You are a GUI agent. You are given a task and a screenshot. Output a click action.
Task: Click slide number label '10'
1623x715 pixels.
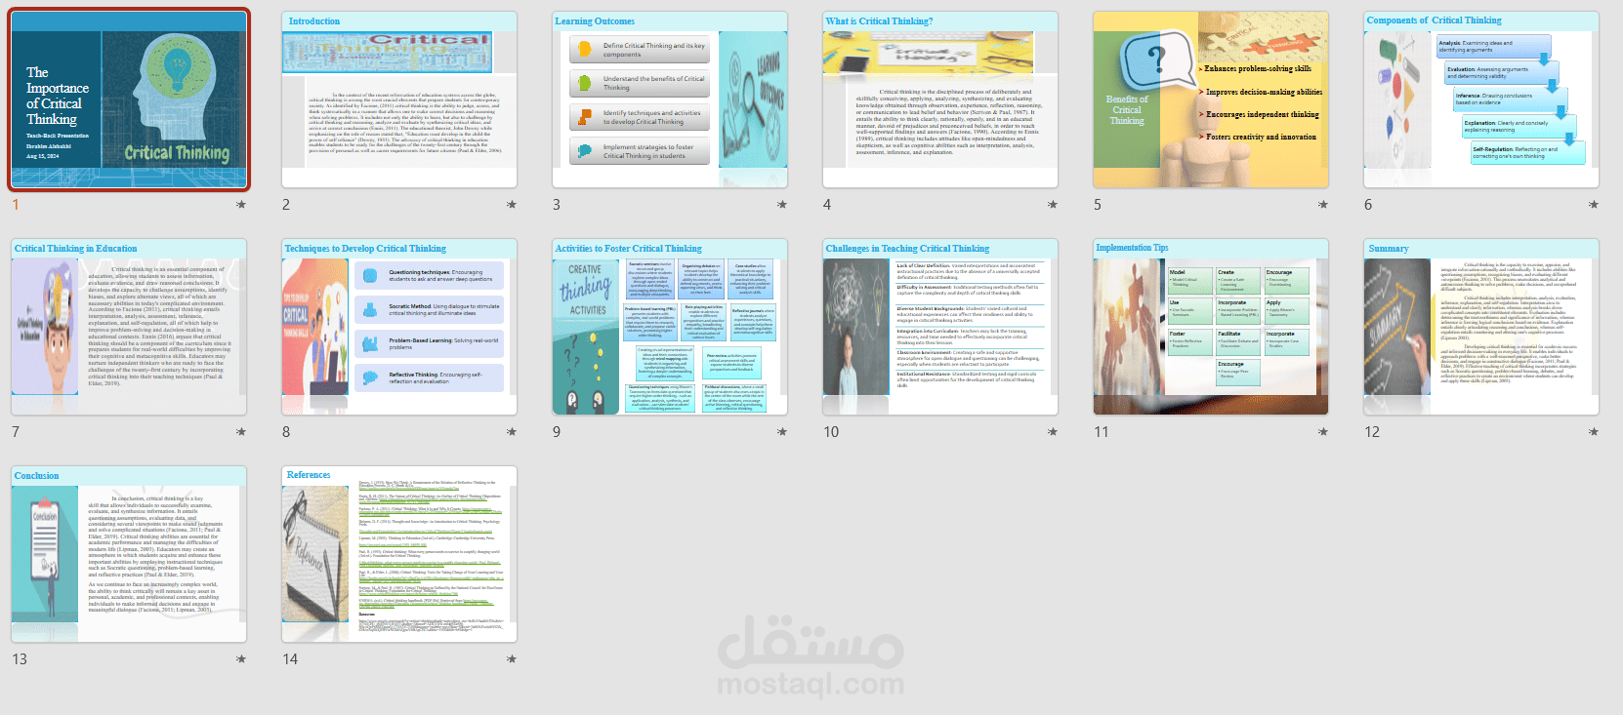click(x=831, y=432)
